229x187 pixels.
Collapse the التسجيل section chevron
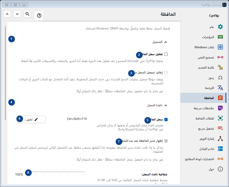click(165, 42)
